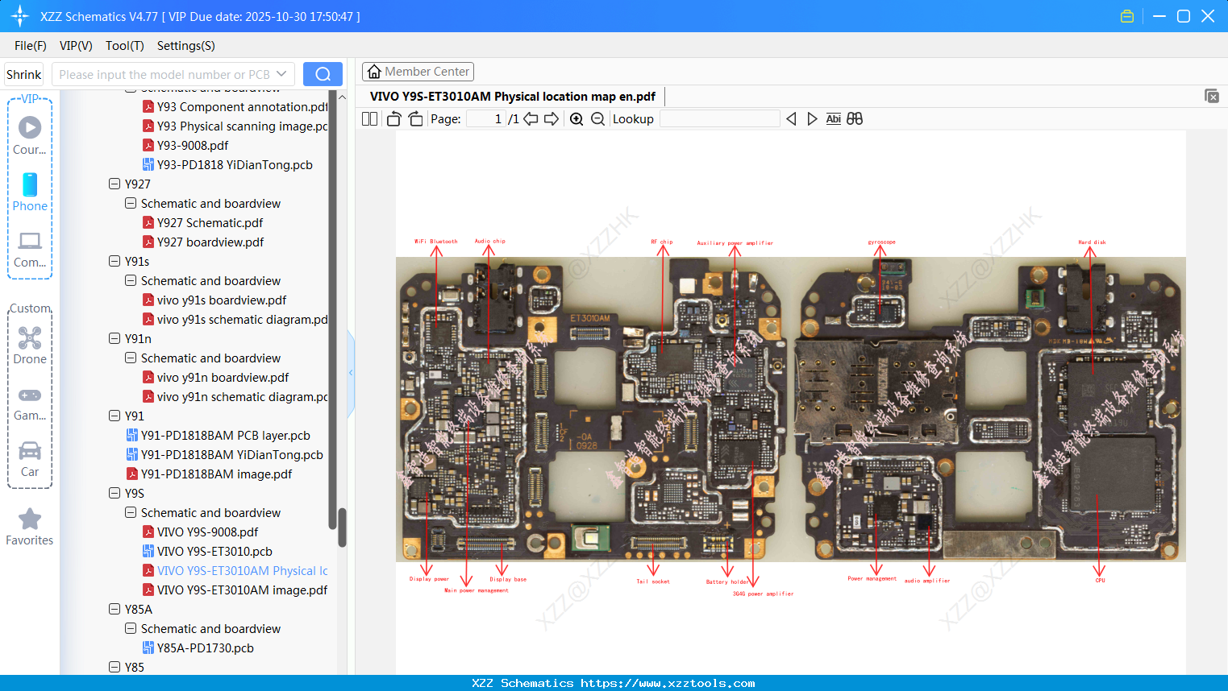This screenshot has width=1228, height=691.
Task: Select the VIVO Y9S-ET3010AM Physical location map tab
Action: (513, 97)
